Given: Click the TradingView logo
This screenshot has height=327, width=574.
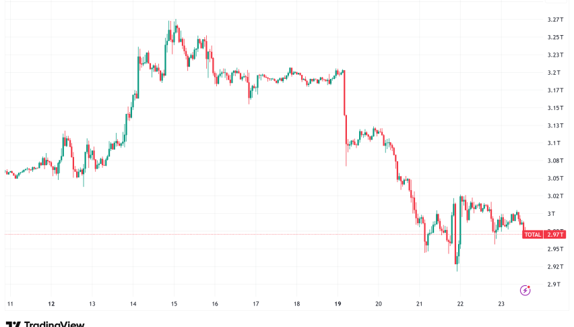Looking at the screenshot, I should pos(45,324).
